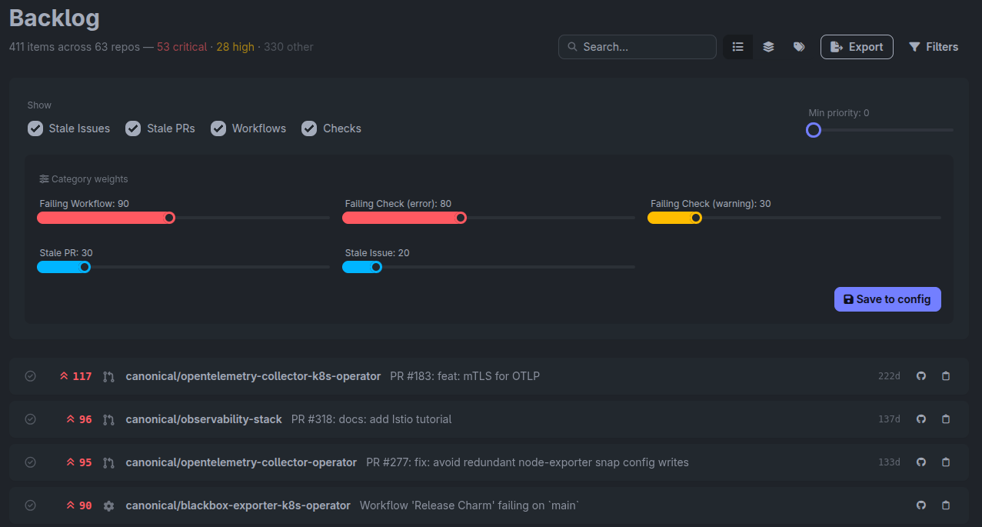This screenshot has width=982, height=527.
Task: Open GitHub link for blackbox-exporter-k8s-operator row
Action: [921, 505]
